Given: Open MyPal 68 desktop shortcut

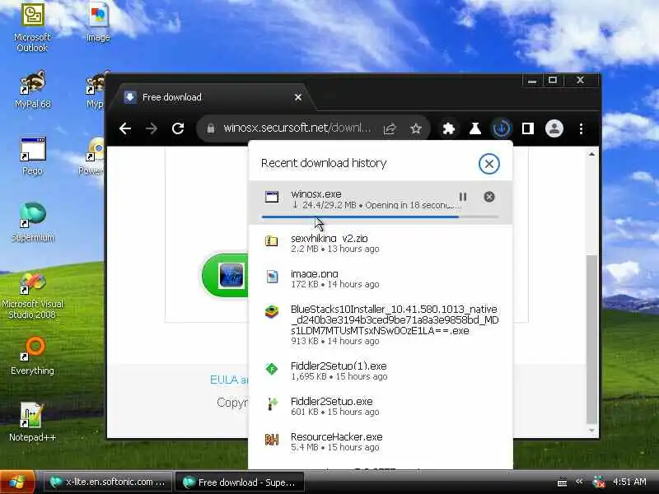Looking at the screenshot, I should pos(32,90).
